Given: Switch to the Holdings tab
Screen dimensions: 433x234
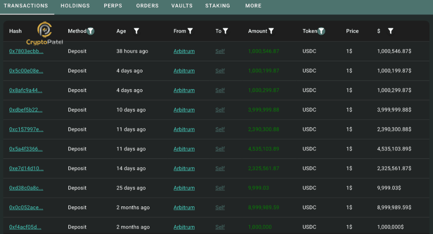Looking at the screenshot, I should [75, 6].
